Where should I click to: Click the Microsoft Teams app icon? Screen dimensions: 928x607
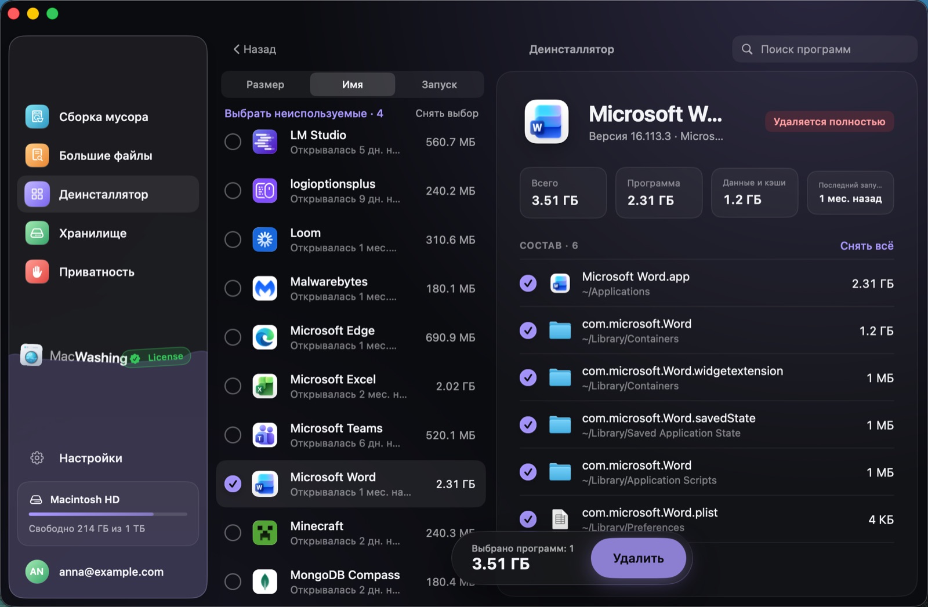click(x=265, y=435)
